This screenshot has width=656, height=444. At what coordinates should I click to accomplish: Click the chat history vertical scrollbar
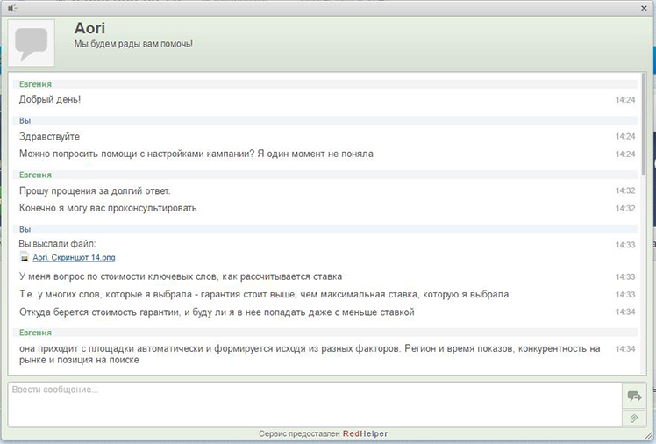tap(643, 125)
